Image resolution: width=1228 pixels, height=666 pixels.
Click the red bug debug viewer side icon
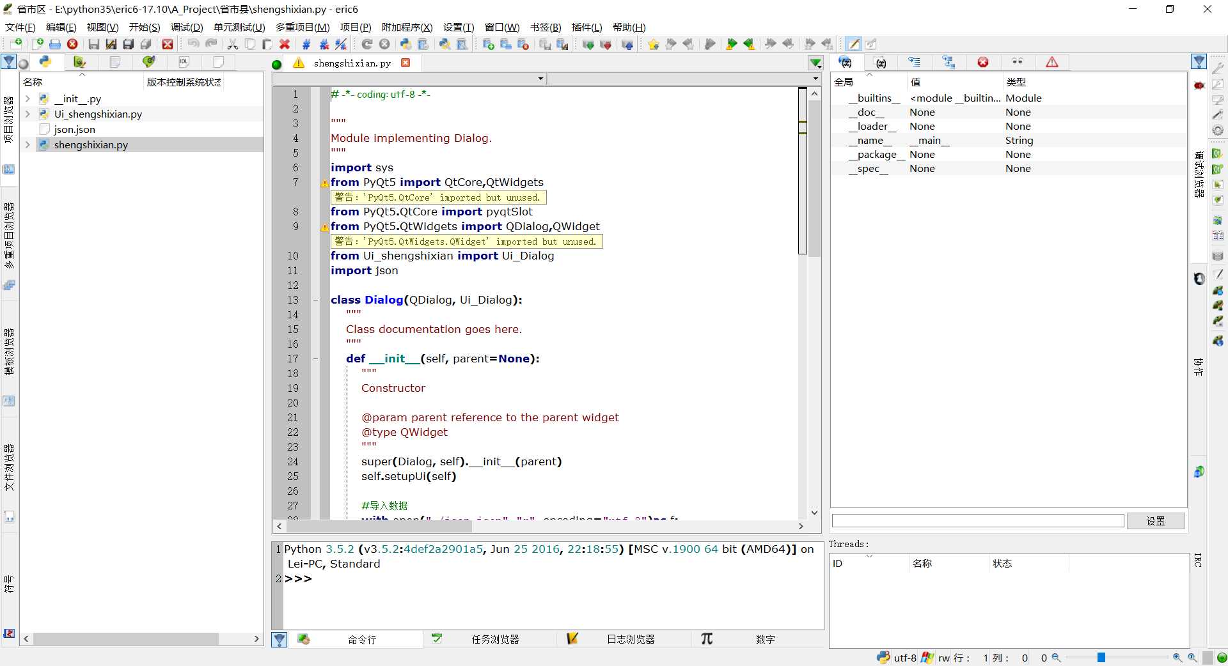(x=1199, y=86)
